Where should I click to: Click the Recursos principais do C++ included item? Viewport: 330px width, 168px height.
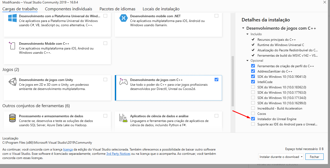[x=277, y=39]
